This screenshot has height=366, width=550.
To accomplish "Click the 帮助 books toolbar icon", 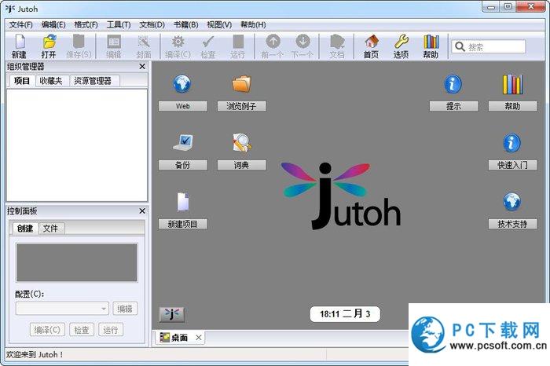I will [x=431, y=42].
